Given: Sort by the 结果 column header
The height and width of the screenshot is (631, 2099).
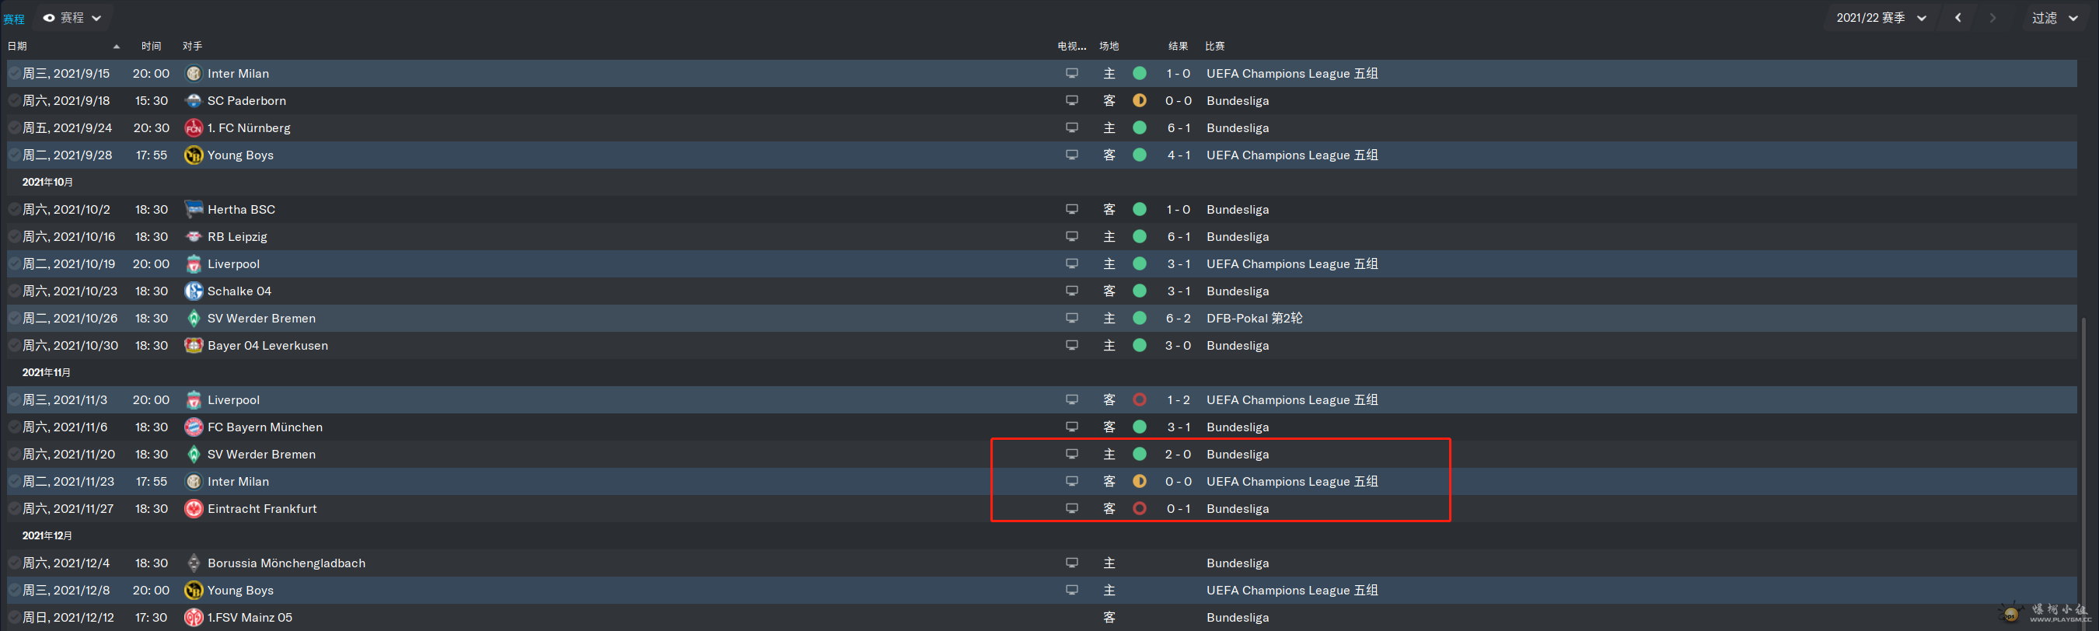Looking at the screenshot, I should pos(1178,47).
